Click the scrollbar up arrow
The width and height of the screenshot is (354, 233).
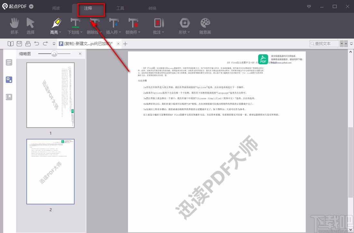(350, 52)
